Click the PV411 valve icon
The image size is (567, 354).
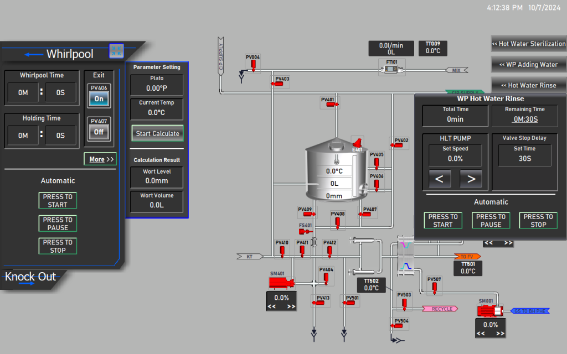(302, 252)
